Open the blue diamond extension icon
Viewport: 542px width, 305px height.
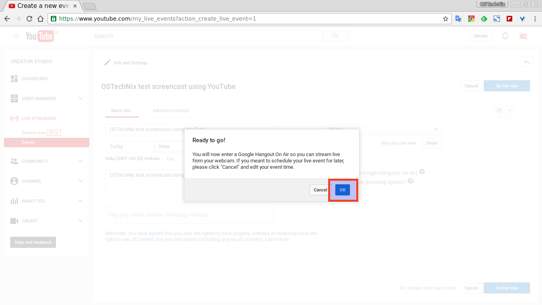coord(522,19)
